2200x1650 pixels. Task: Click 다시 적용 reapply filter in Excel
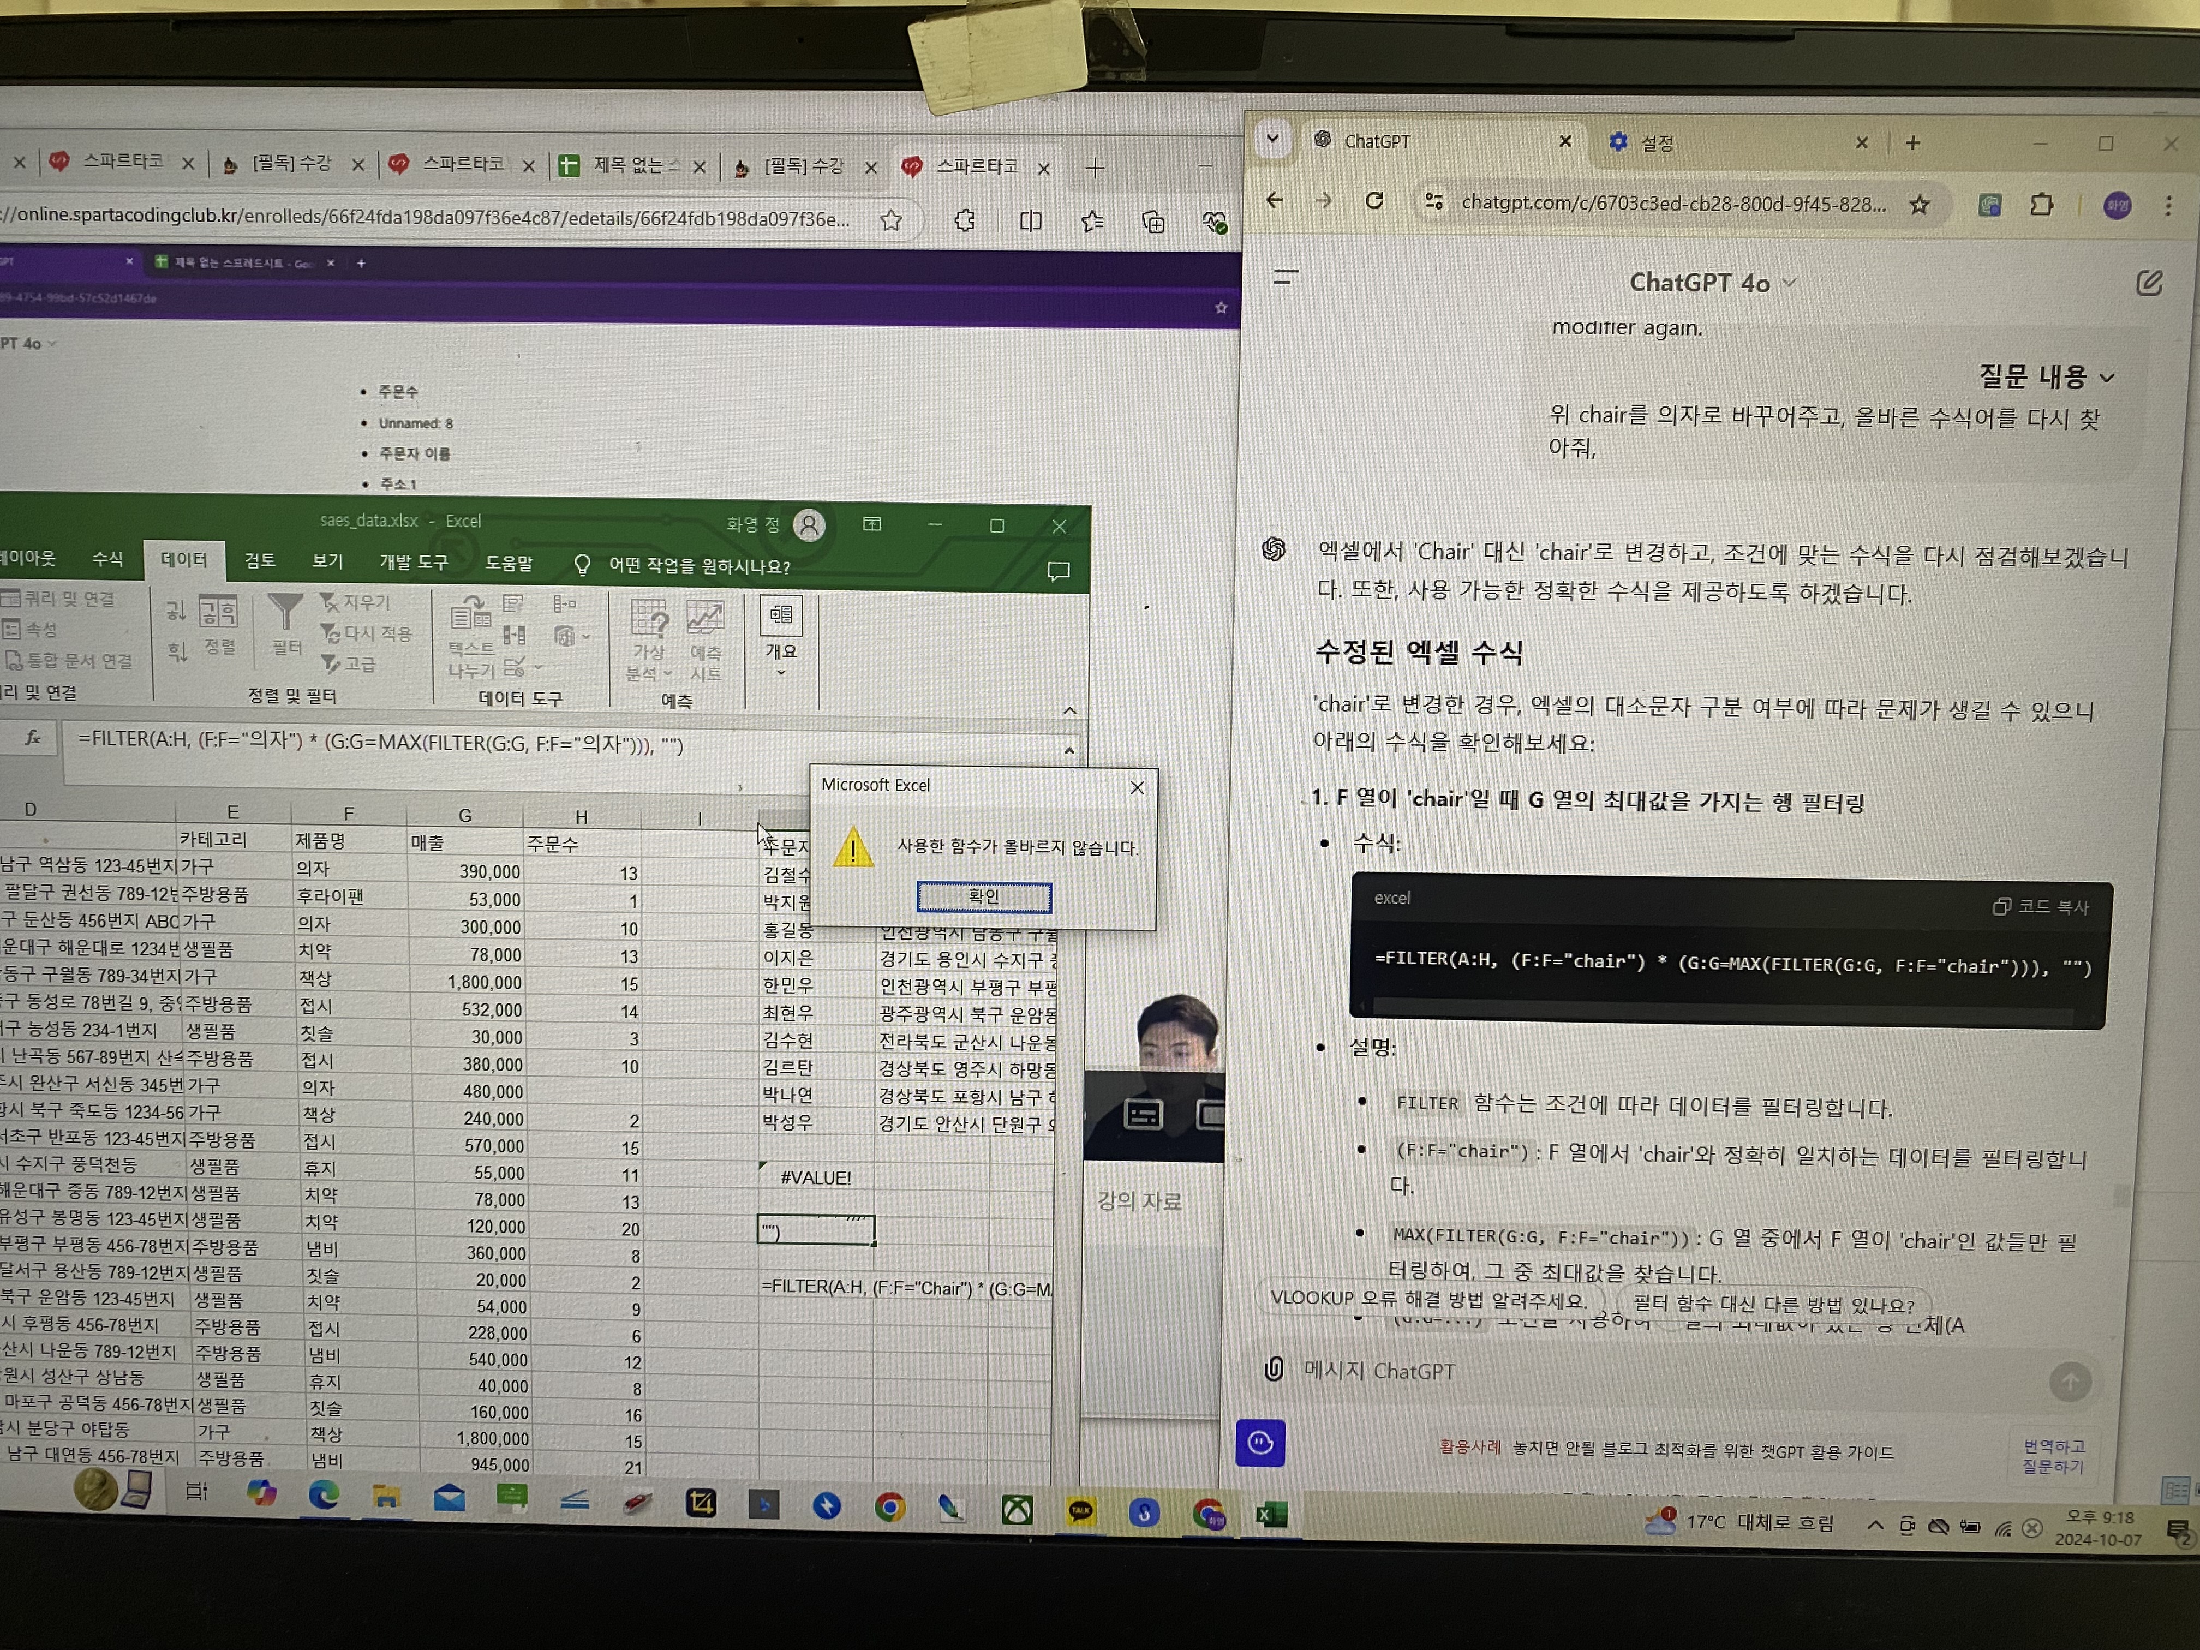(x=366, y=632)
